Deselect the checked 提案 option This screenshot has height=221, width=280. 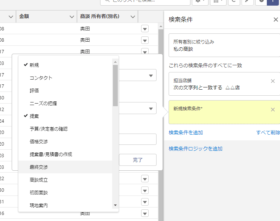point(34,116)
